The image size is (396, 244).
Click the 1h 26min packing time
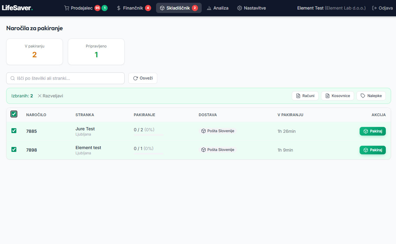tap(287, 131)
